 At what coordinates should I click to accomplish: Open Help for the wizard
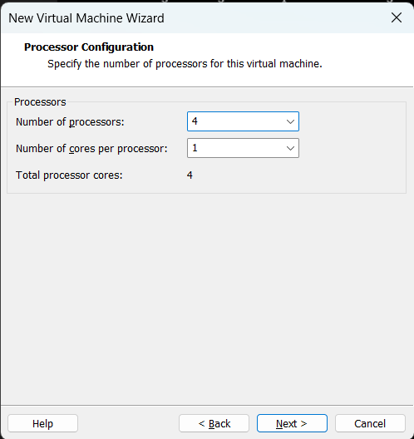tap(42, 423)
